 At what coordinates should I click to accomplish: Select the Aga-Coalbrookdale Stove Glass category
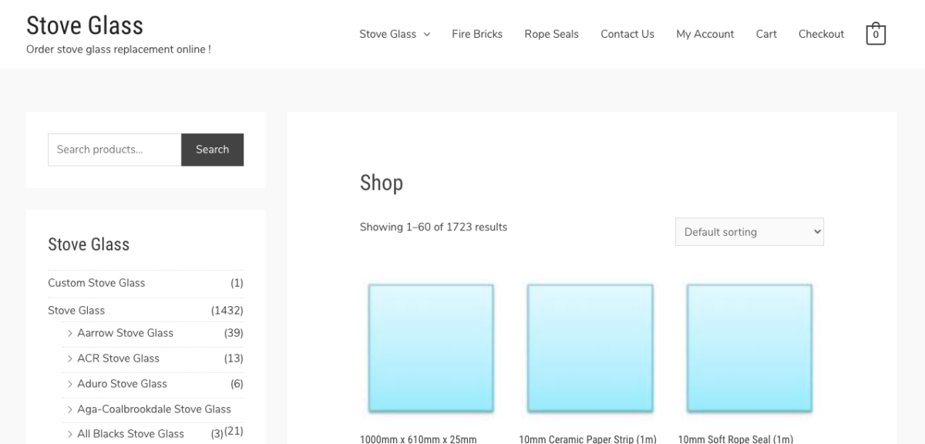[154, 409]
